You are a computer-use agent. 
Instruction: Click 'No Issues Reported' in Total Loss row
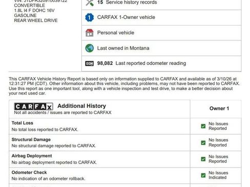[218, 126]
